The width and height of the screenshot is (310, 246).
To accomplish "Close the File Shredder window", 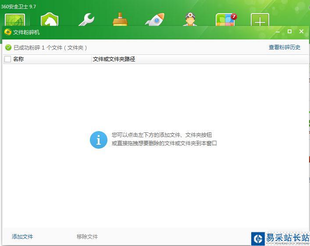I will [301, 31].
